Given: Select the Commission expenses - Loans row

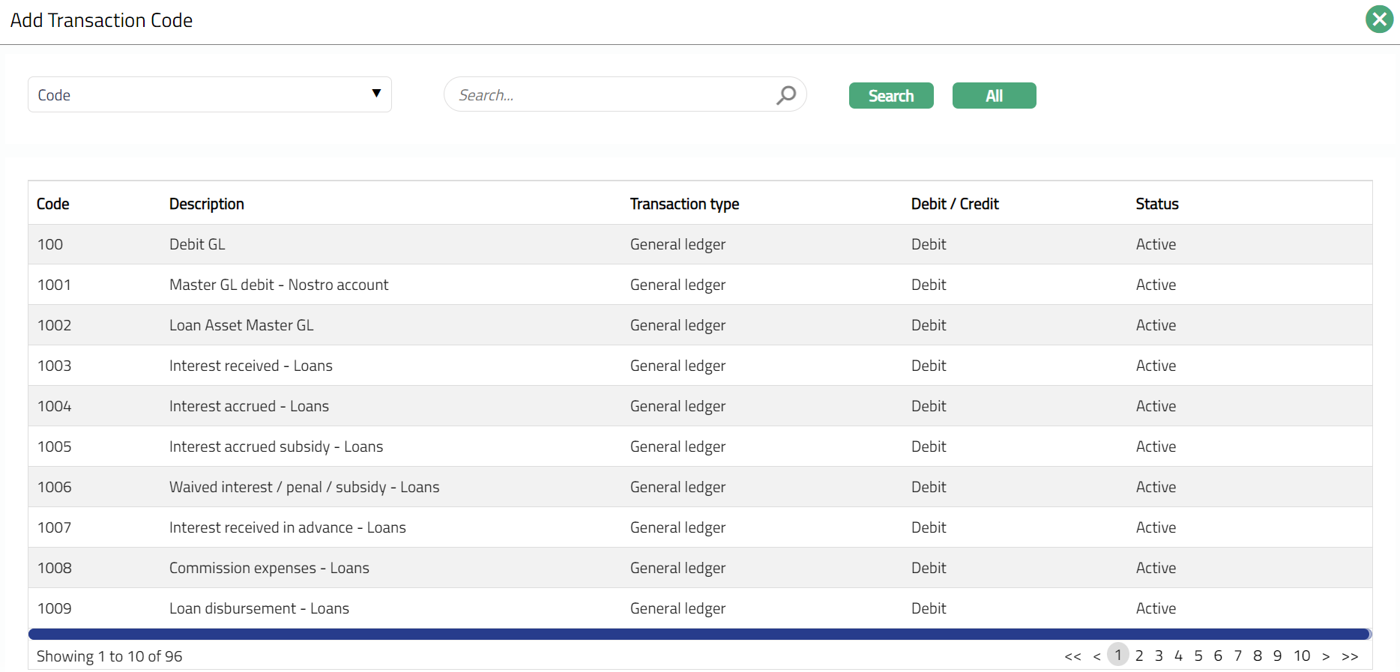Looking at the screenshot, I should [x=269, y=568].
